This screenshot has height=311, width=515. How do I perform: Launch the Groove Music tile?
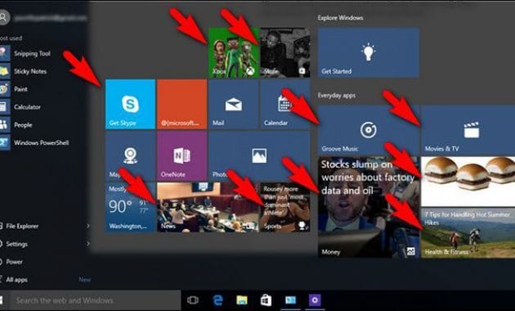[369, 130]
